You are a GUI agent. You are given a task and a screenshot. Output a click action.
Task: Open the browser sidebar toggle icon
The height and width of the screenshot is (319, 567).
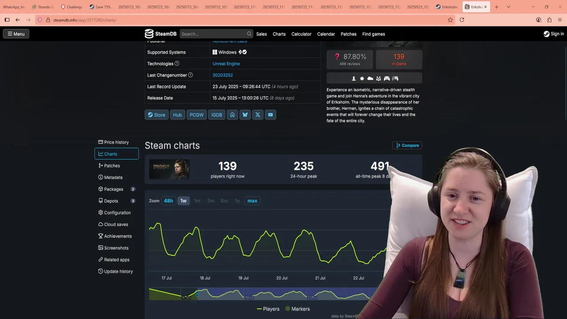[x=7, y=20]
